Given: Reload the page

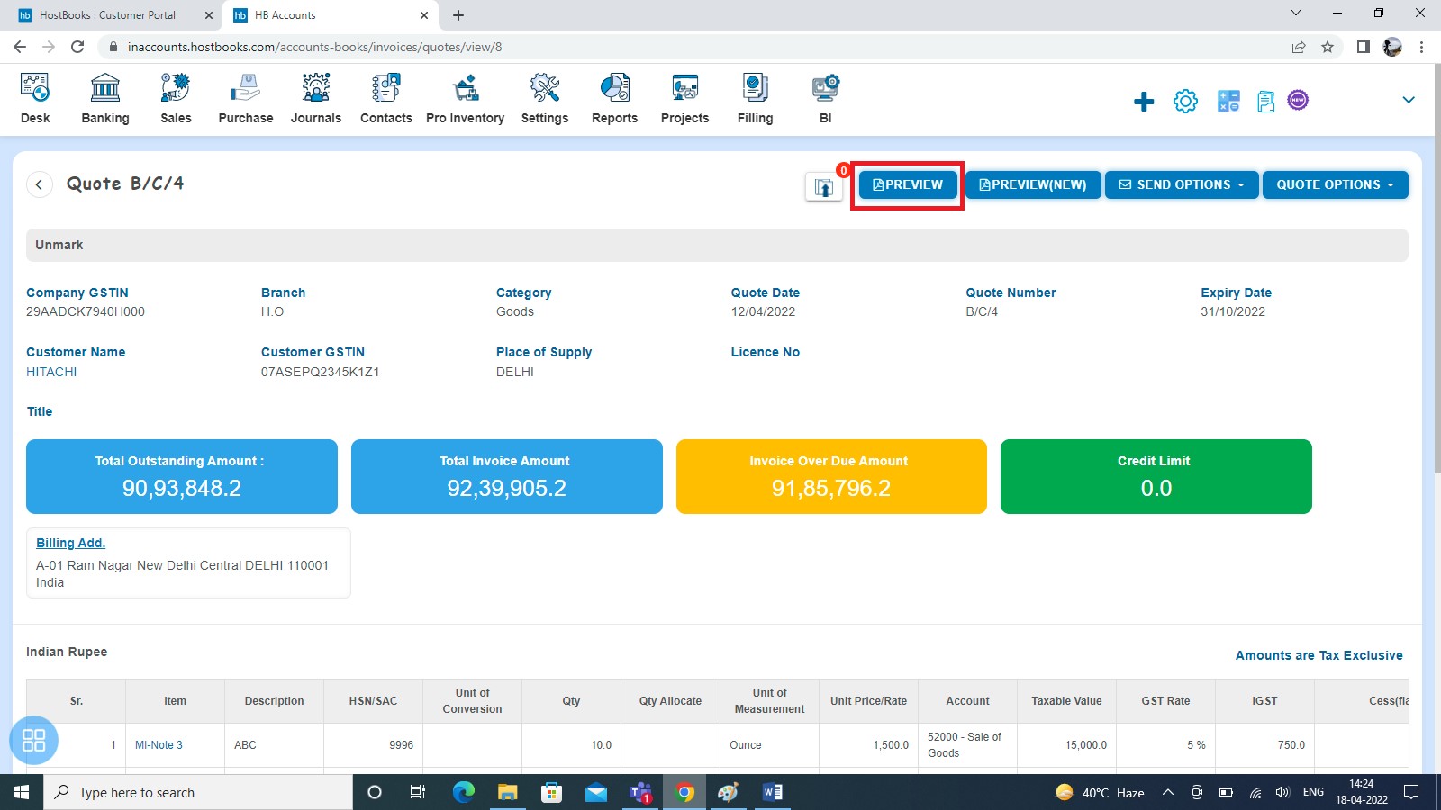Looking at the screenshot, I should (x=77, y=47).
